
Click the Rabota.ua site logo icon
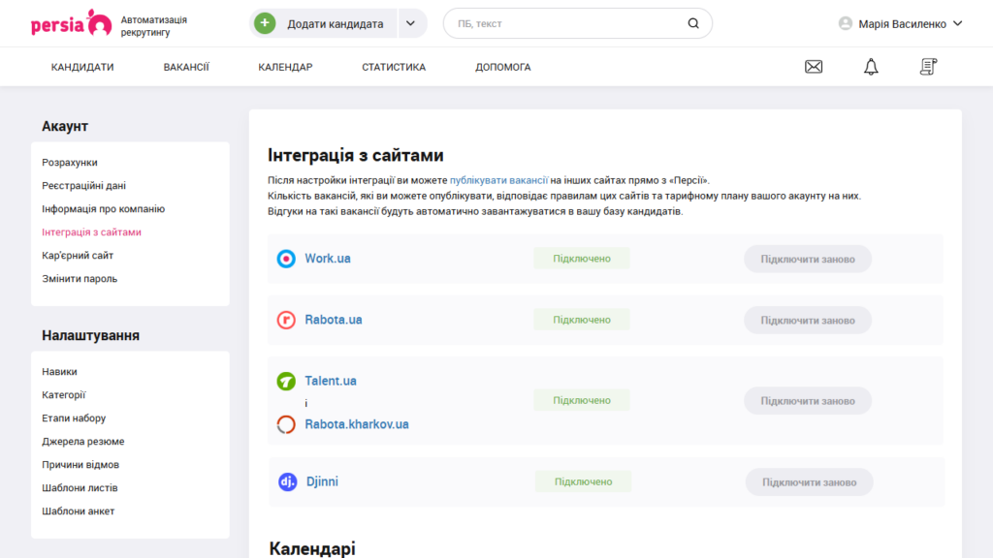pos(286,320)
